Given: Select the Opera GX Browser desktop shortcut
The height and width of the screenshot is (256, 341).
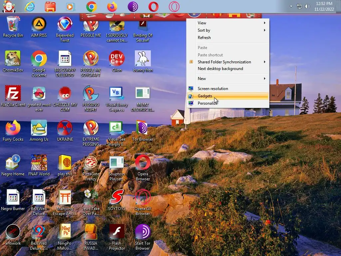Looking at the screenshot, I should click(x=143, y=203).
